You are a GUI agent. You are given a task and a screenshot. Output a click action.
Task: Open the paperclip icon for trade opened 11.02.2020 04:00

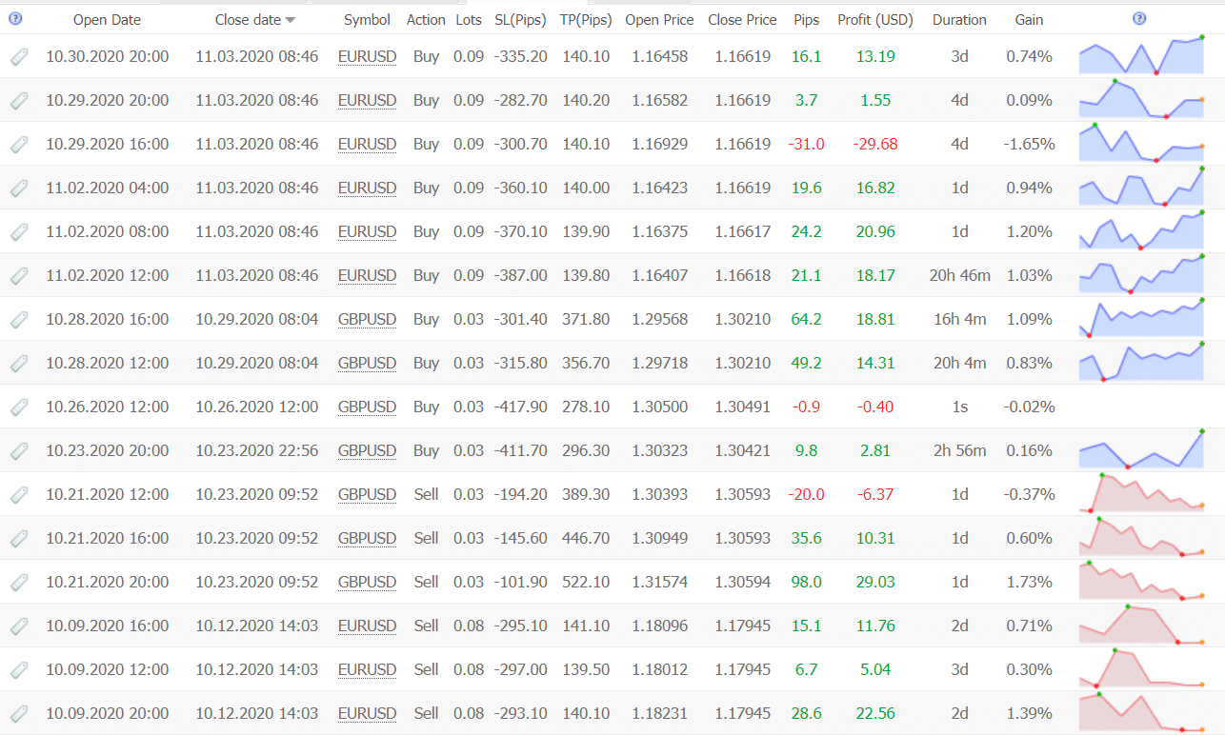[19, 189]
